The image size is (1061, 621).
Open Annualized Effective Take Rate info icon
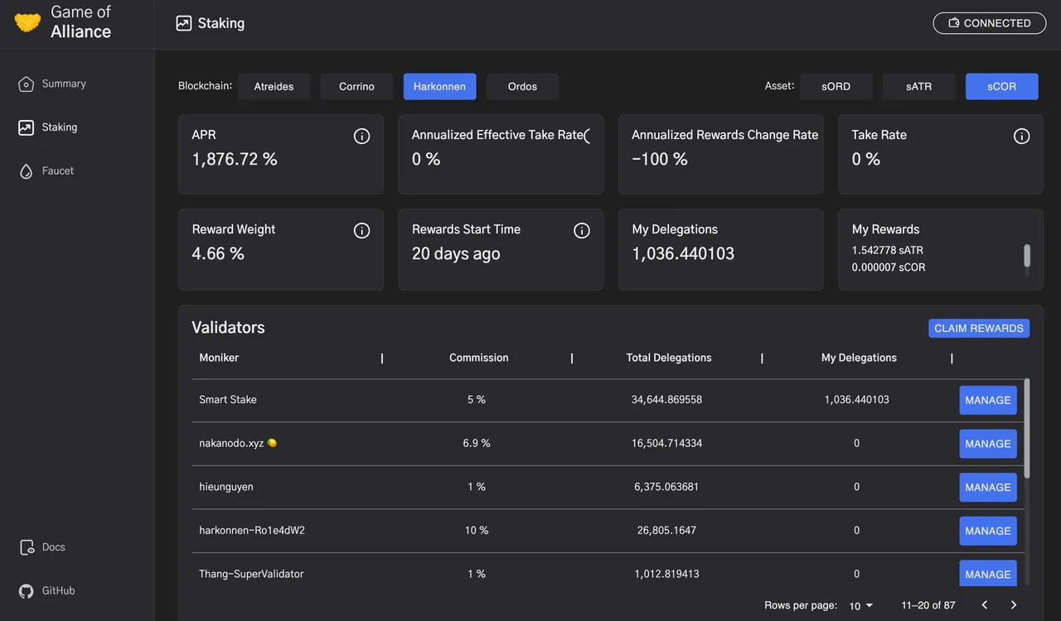tap(588, 136)
